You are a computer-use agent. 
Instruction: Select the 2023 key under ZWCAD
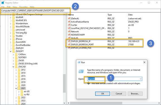pos(23,101)
